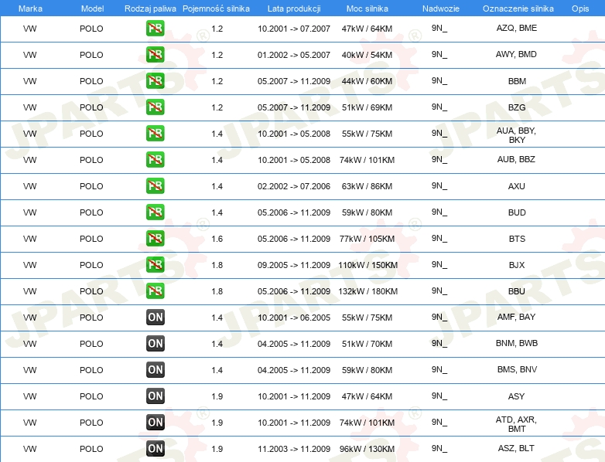Click petrol fuel icon in BBU row
605x462 pixels.
(x=155, y=290)
